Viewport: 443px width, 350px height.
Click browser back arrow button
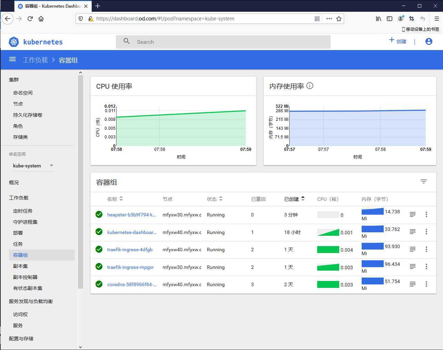[x=8, y=19]
